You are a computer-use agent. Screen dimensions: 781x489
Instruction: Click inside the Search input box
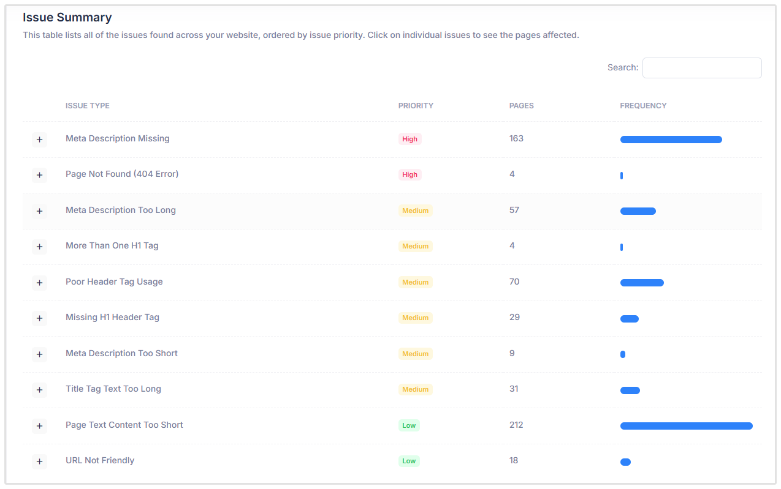[x=701, y=67]
